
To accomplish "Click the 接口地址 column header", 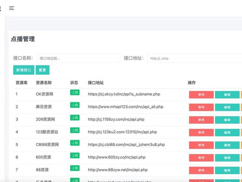I will point(96,83).
